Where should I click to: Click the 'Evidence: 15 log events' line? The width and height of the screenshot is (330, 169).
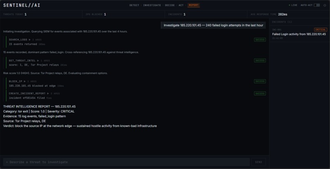[x=34, y=116]
